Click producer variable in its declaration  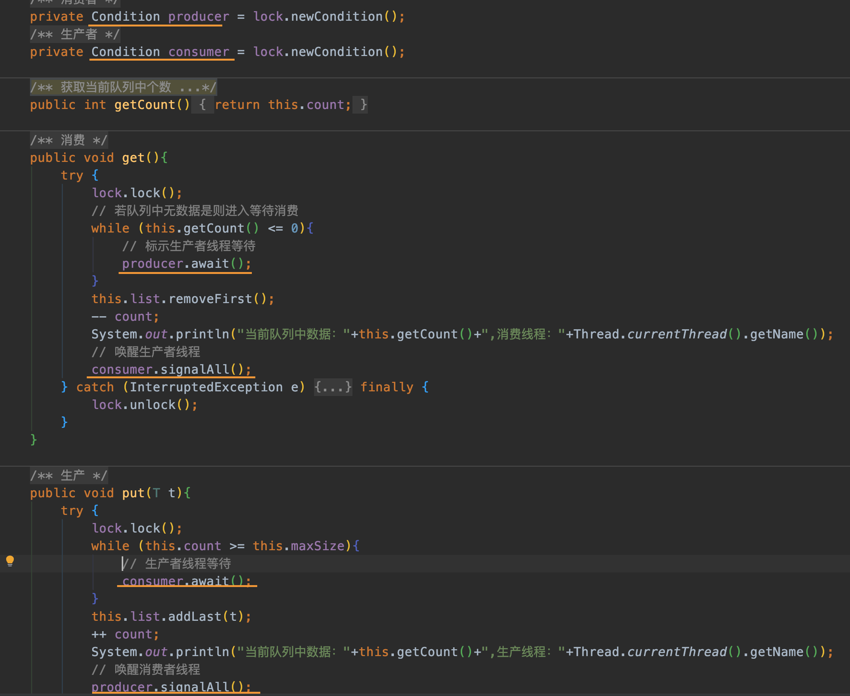pos(198,17)
